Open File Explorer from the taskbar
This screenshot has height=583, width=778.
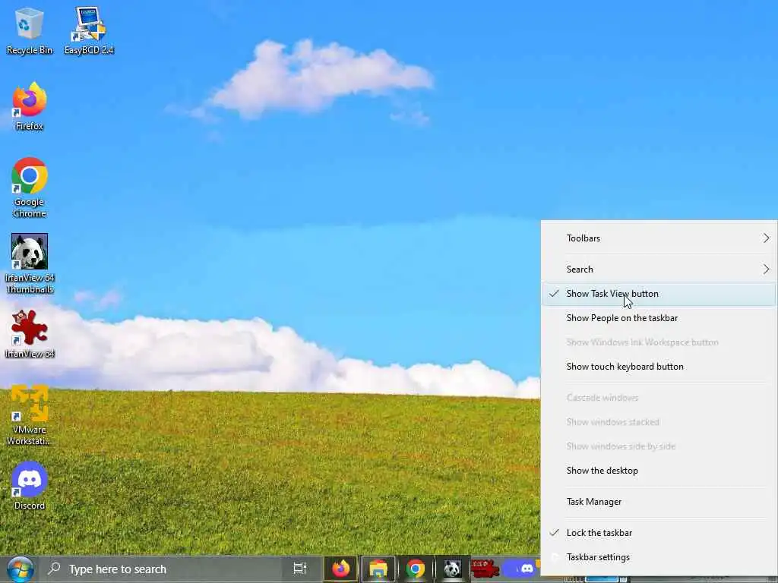pos(378,569)
